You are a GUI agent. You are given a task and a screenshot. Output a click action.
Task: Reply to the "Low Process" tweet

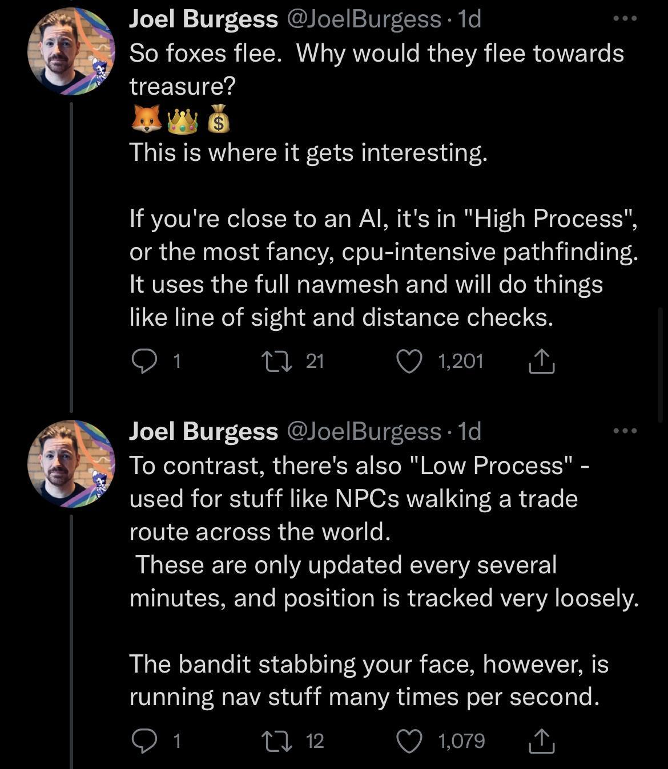tap(144, 740)
